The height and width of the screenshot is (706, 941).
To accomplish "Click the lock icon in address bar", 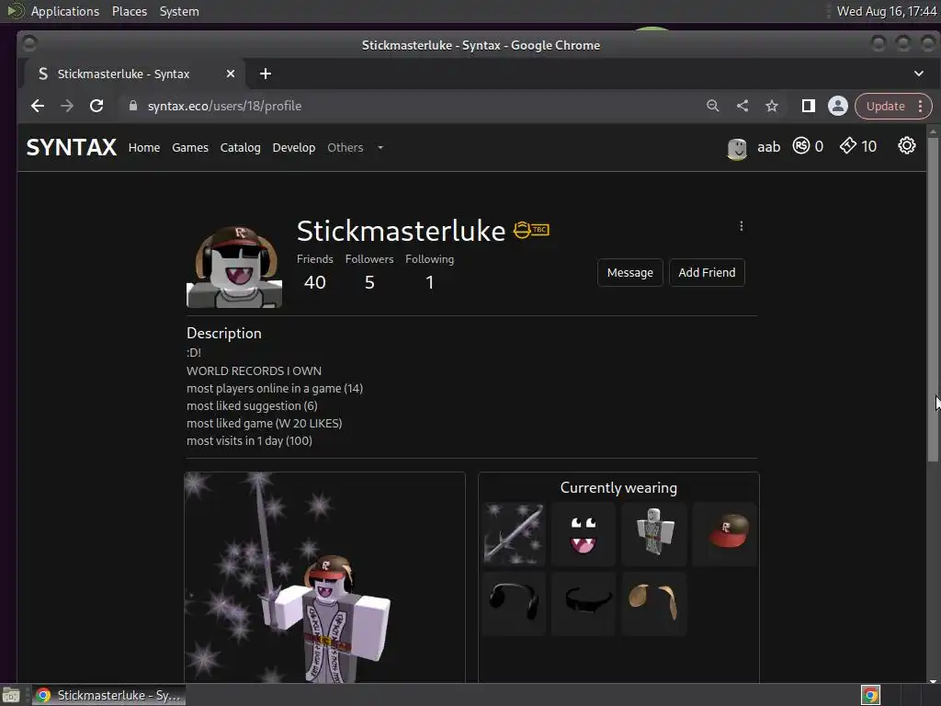I will pyautogui.click(x=133, y=107).
